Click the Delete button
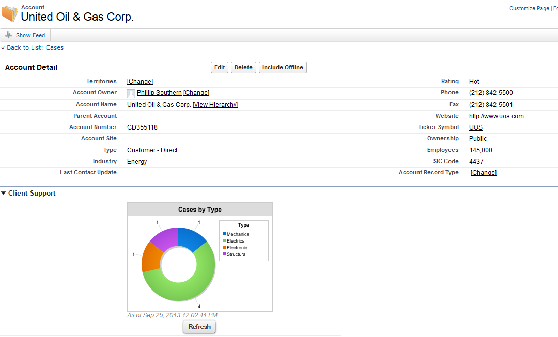 pyautogui.click(x=243, y=68)
